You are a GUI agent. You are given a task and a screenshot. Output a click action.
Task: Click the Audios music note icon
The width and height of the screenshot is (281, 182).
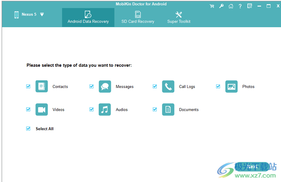click(105, 110)
